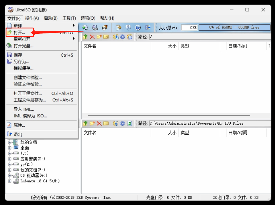Click the green refresh icon in lower pane toolbar
The width and height of the screenshot is (275, 205).
click(x=130, y=123)
